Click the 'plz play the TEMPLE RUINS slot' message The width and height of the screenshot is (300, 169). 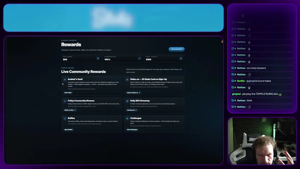[260, 94]
